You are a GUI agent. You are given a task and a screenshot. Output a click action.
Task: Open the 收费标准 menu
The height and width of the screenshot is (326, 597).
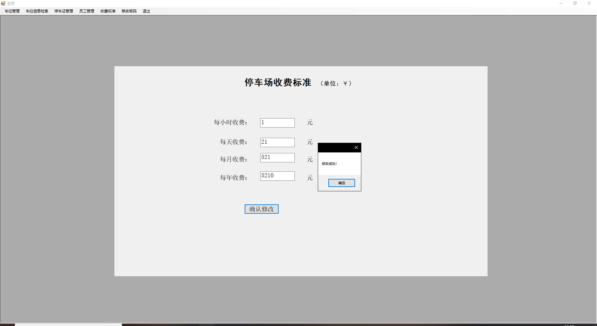pyautogui.click(x=108, y=11)
